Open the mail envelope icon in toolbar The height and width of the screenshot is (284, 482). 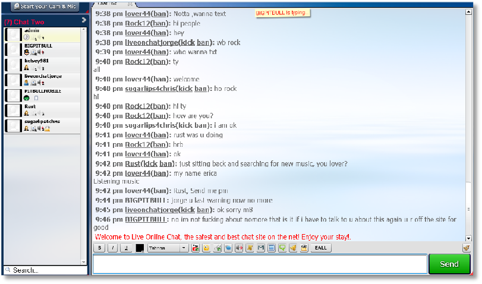click(x=261, y=248)
